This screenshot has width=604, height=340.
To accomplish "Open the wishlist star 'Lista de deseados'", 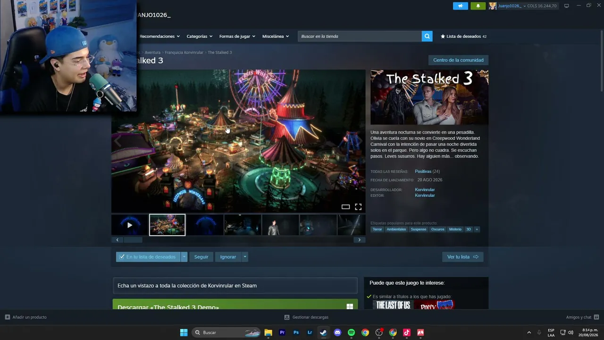I will tap(463, 36).
